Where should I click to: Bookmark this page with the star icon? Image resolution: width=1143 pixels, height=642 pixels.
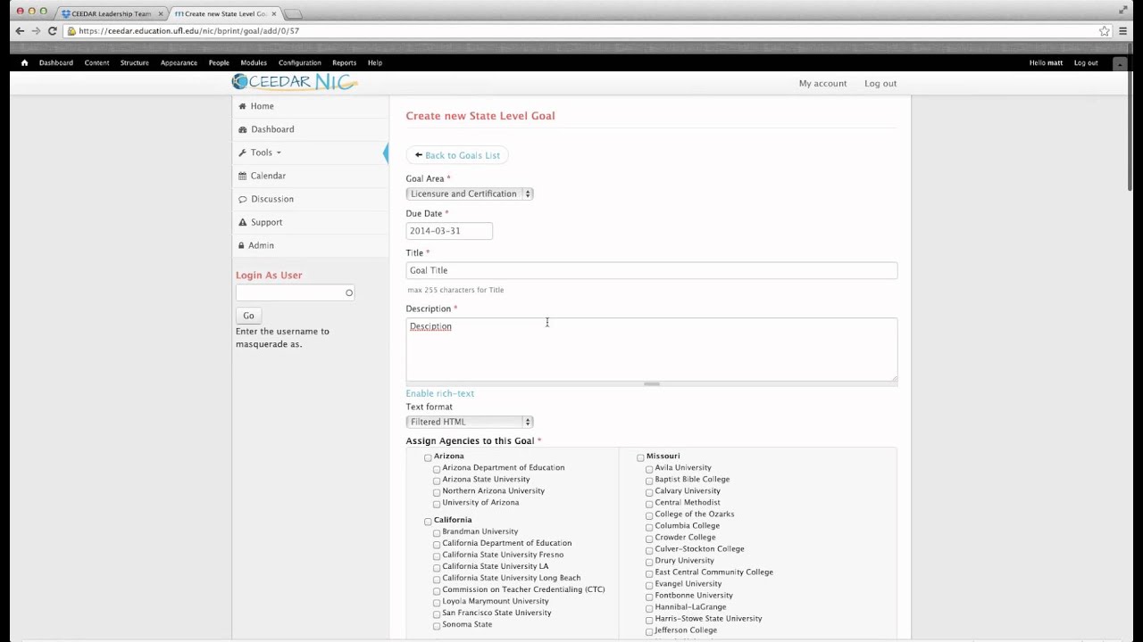click(x=1105, y=31)
